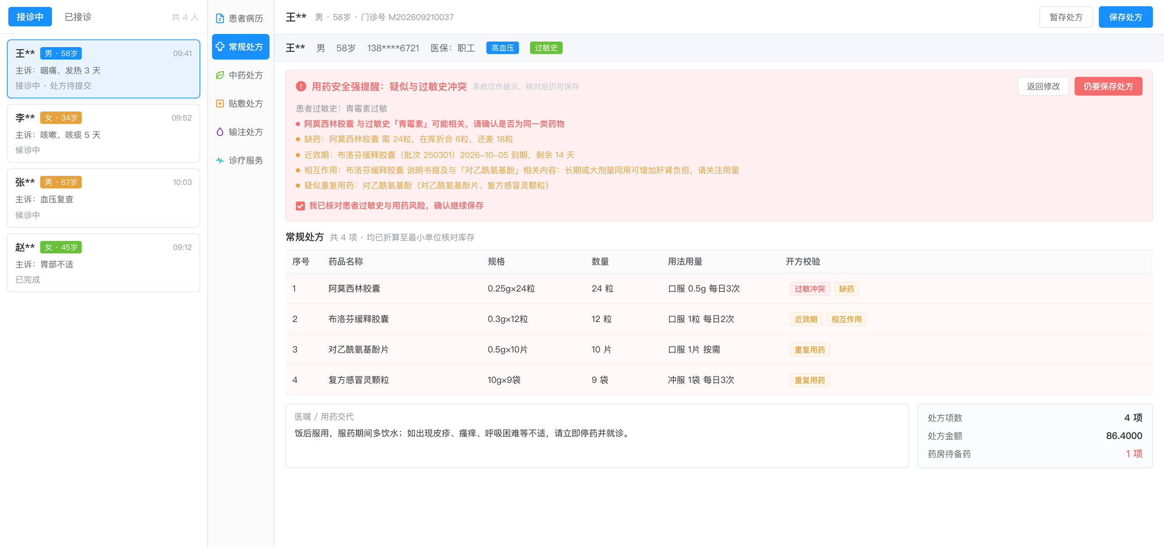1164x547 pixels.
Task: Open the 患者病历 menu item
Action: pos(240,18)
